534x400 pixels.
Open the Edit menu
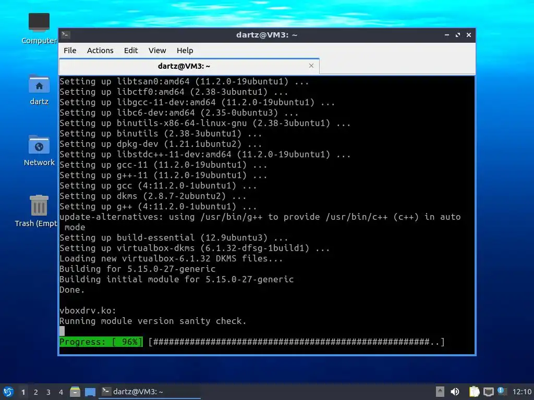pos(131,51)
